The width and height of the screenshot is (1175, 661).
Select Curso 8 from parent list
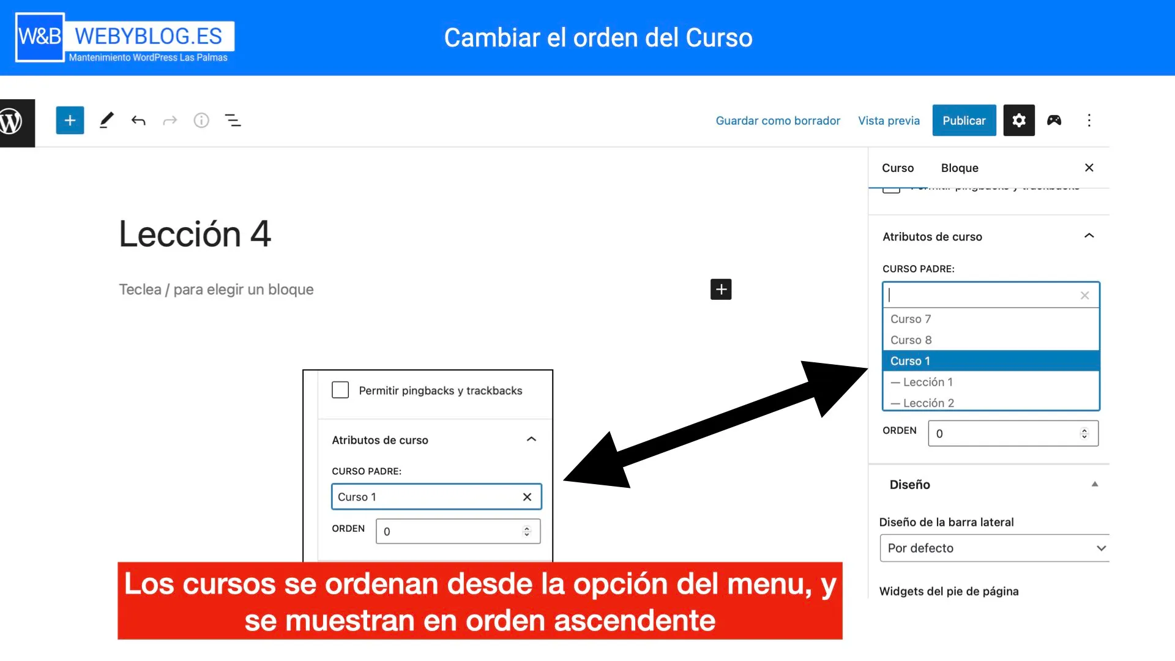(x=991, y=340)
